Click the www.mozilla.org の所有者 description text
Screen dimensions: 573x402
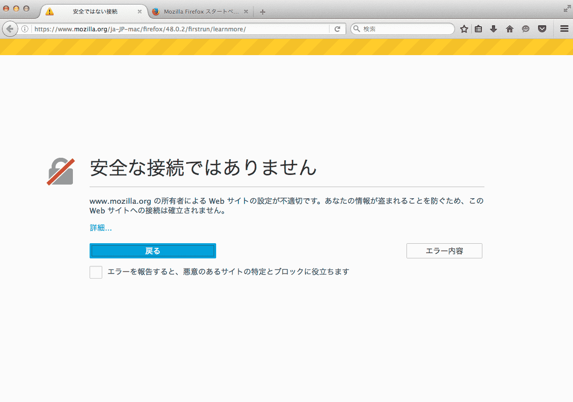(x=286, y=206)
